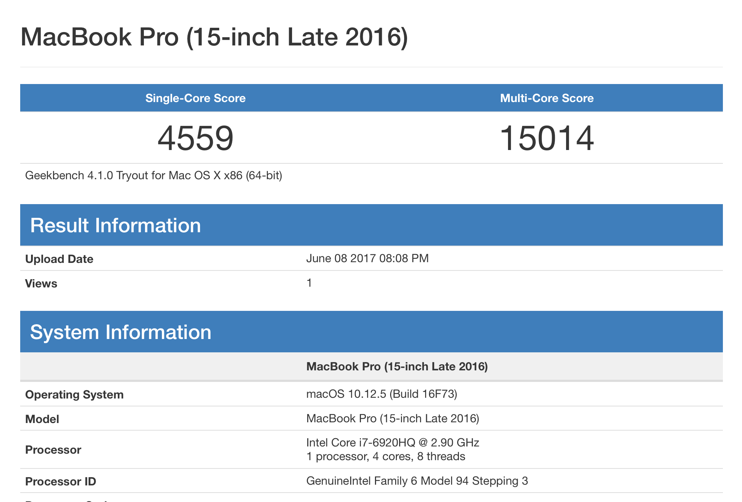The image size is (742, 502).
Task: Select Intel Core i7-6920HQ @ 2.90 GHz text
Action: click(393, 442)
